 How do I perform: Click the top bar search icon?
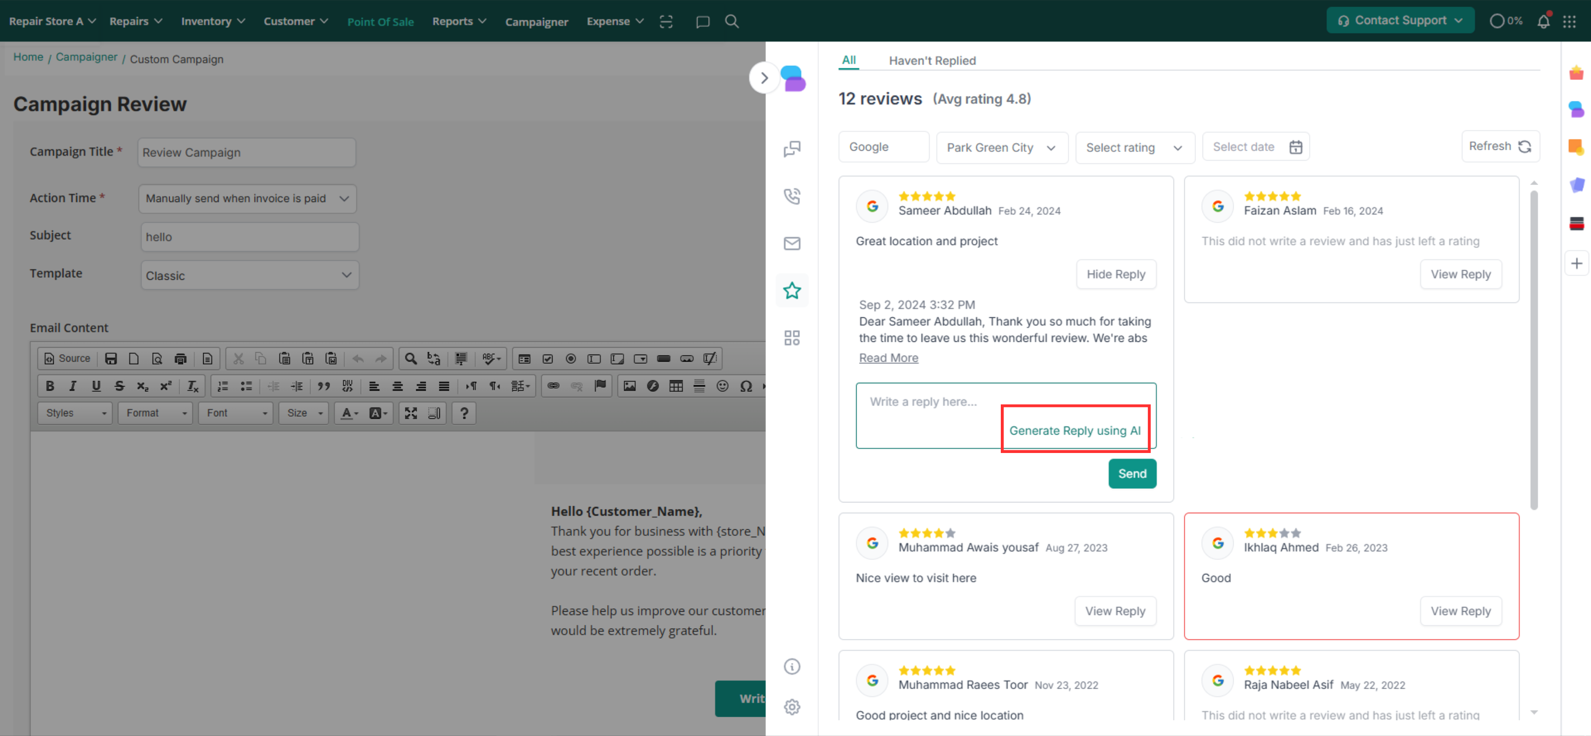pos(732,22)
